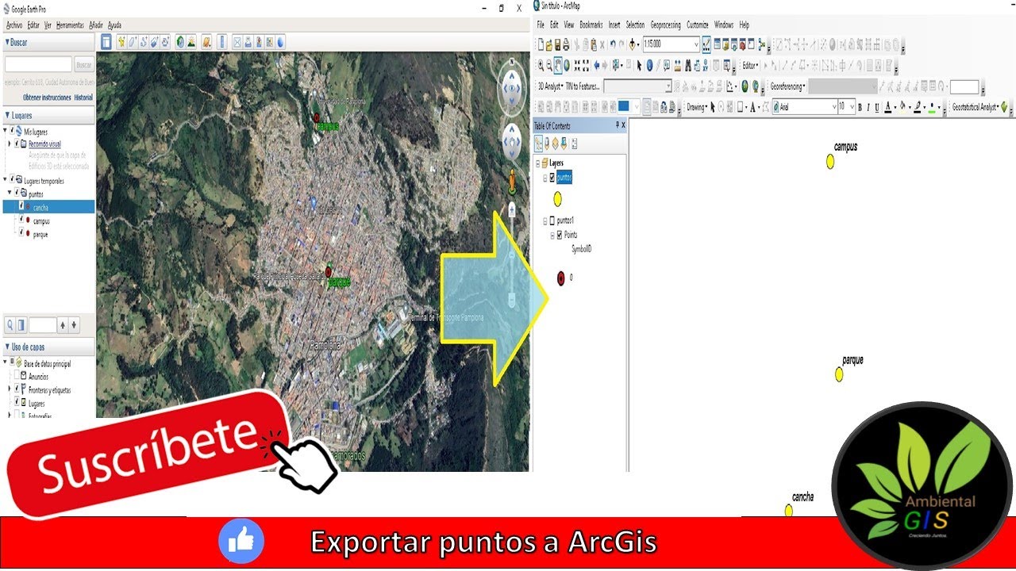Screen dimensions: 1016x571
Task: Click the Obtener instrucciones link
Action: click(x=47, y=98)
